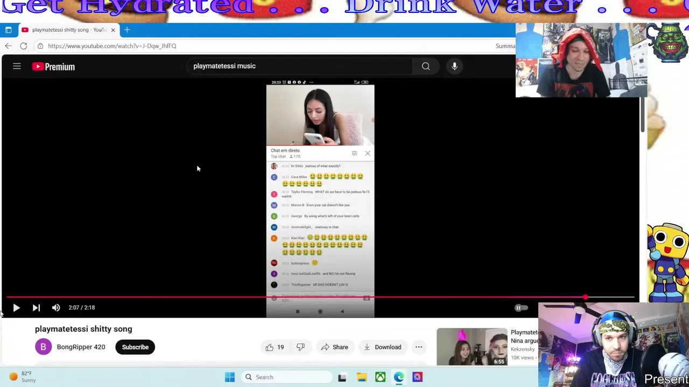Click the search magnifier button
This screenshot has width=689, height=387.
[426, 66]
